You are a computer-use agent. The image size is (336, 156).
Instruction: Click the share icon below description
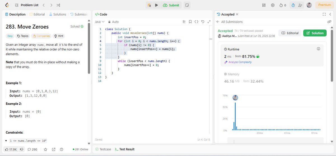click(x=54, y=149)
